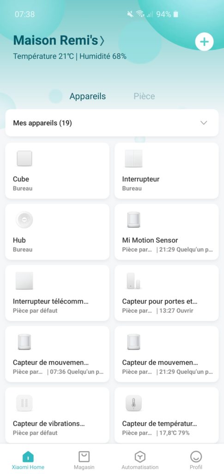The height and width of the screenshot is (474, 224).
Task: Tap Température 21℃ Humidité 68% info
Action: (70, 56)
